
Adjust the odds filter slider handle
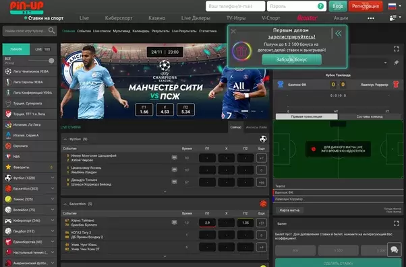pos(51,61)
